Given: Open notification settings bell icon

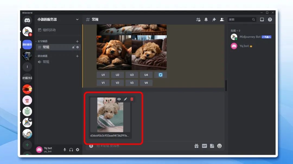Looking at the screenshot, I should pos(206,19).
